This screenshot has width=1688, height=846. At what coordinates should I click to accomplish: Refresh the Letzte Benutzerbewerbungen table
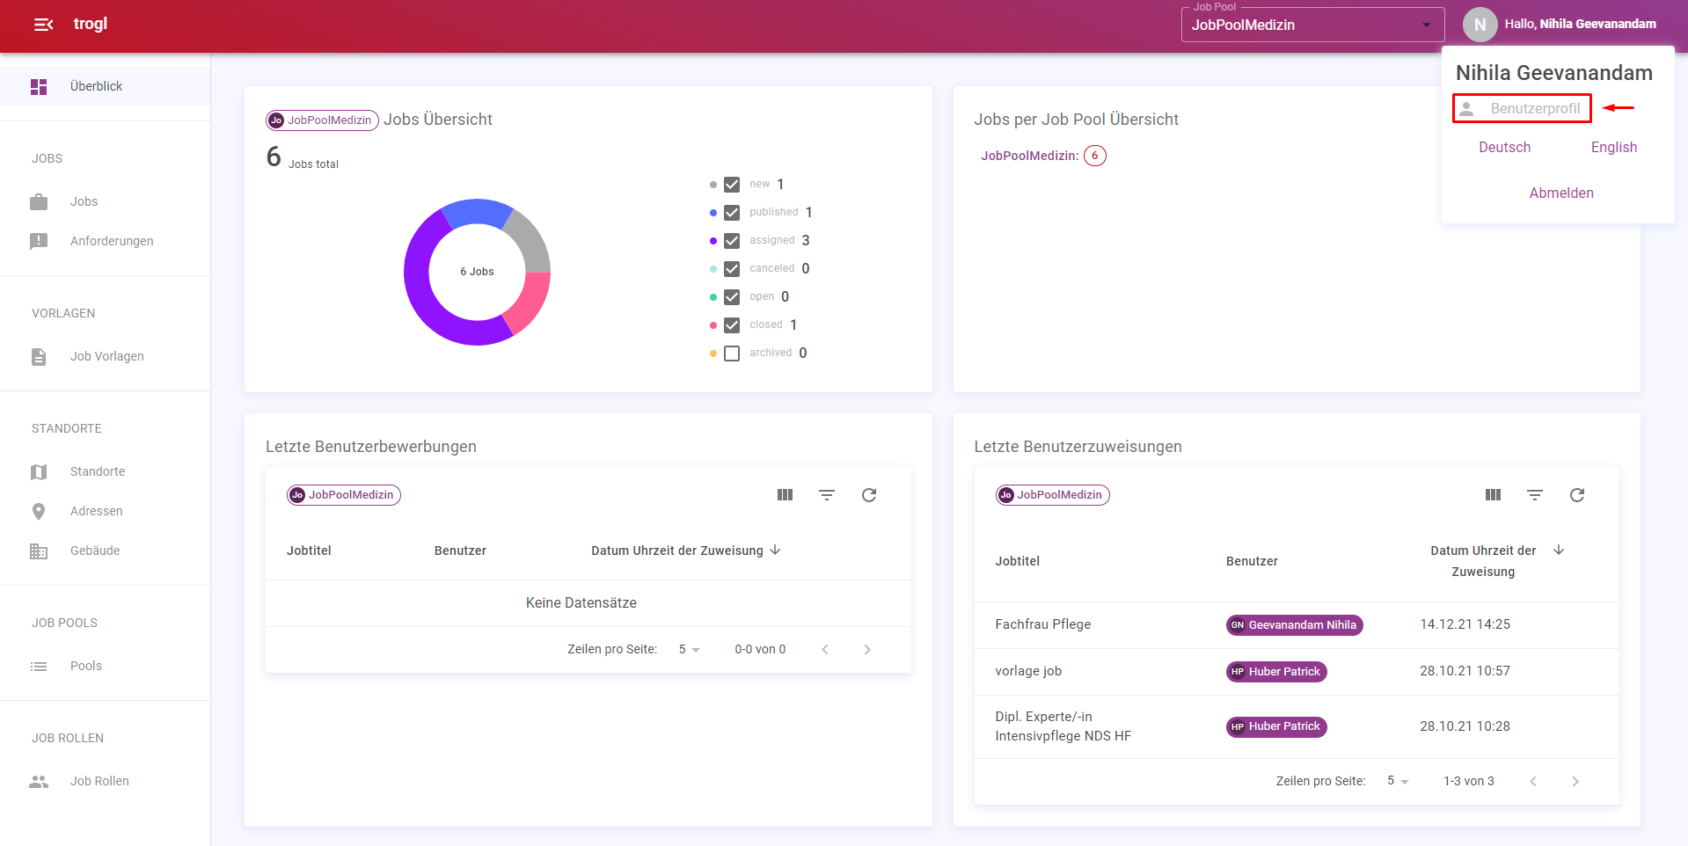(x=869, y=495)
